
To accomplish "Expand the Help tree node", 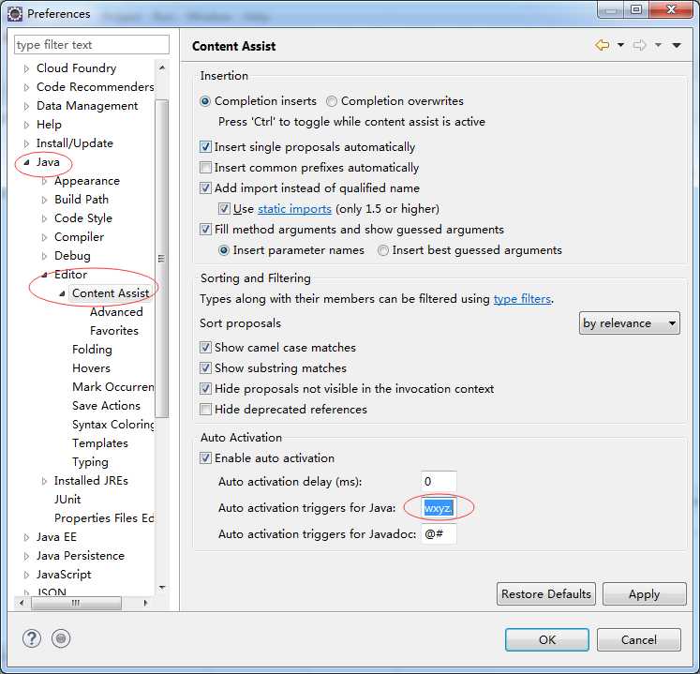I will tap(26, 125).
